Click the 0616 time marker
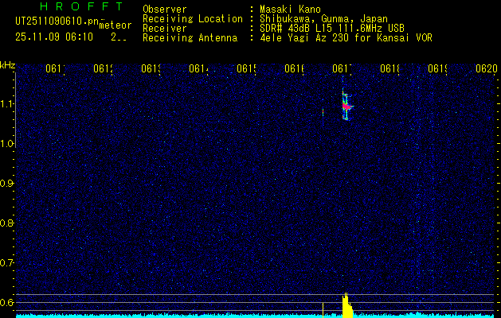Viewport: 501px width, 318px height. [294, 68]
